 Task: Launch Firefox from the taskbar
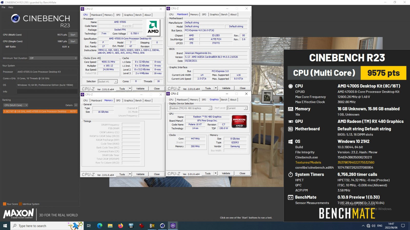(120, 226)
